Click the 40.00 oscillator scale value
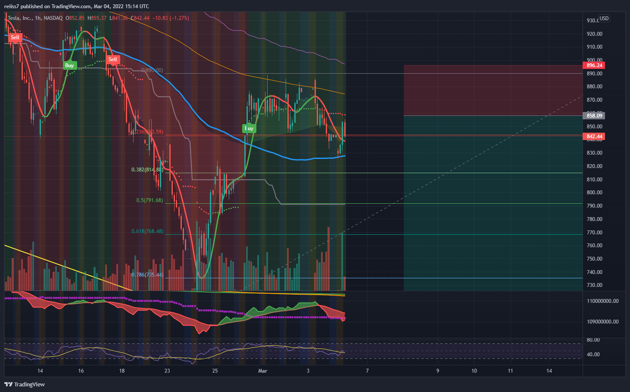This screenshot has width=630, height=392. tap(593, 355)
